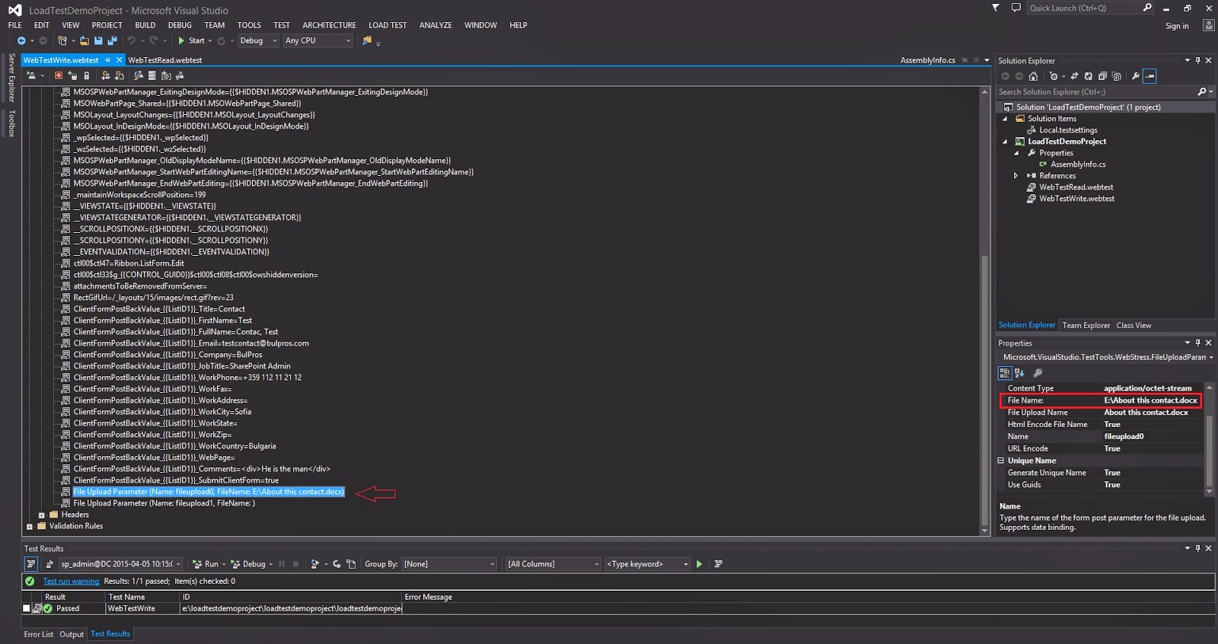Image resolution: width=1218 pixels, height=644 pixels.
Task: Tick the checkbox for the Passed result row
Action: pos(27,608)
